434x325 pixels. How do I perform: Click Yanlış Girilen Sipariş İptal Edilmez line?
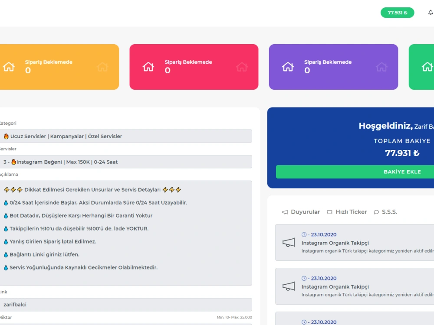tap(50, 241)
